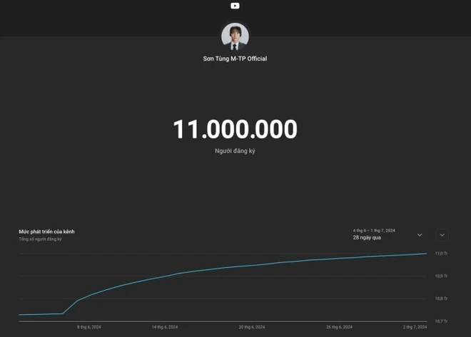Click the Sơn Tùng M-TP Official channel name
This screenshot has width=471, height=337.
coord(235,58)
